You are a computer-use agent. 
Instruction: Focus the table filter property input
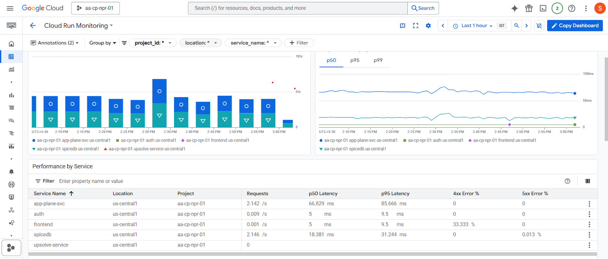(x=310, y=181)
